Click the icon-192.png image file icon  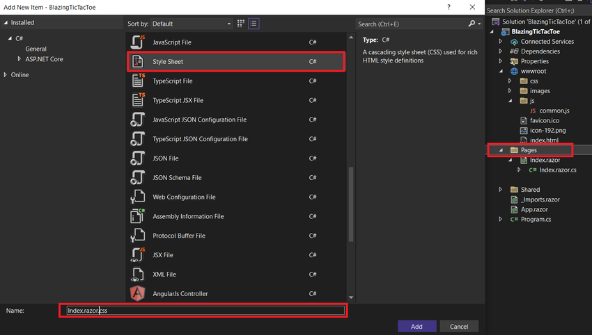523,131
